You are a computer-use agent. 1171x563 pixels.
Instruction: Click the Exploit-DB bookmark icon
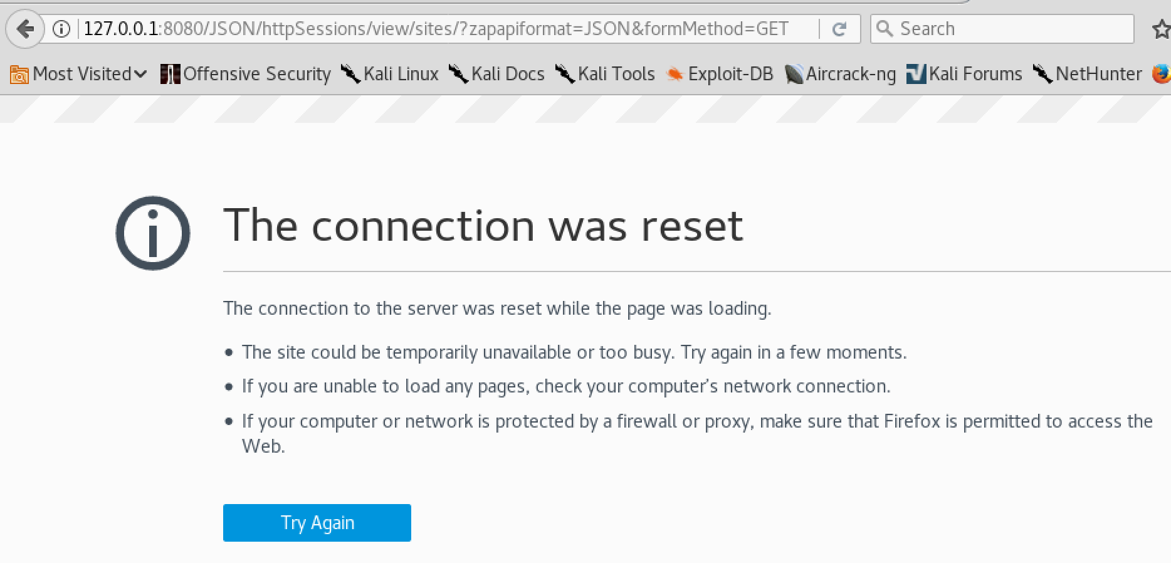coord(675,73)
